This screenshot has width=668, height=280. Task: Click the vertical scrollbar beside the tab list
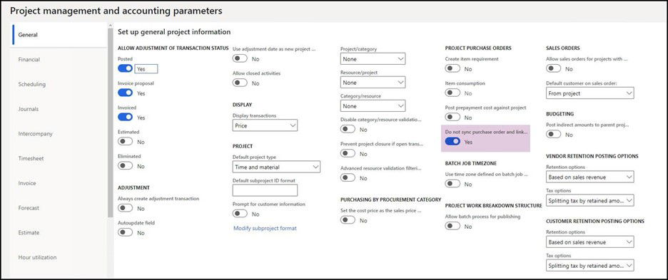point(111,123)
